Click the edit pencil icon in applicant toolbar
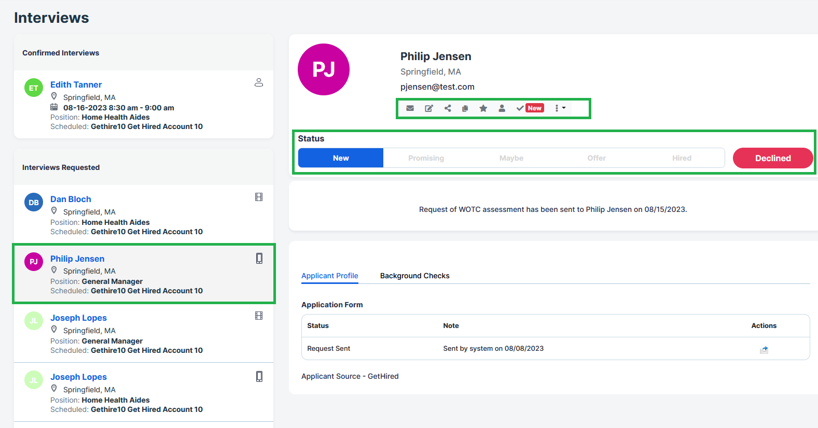This screenshot has width=818, height=428. pos(429,108)
